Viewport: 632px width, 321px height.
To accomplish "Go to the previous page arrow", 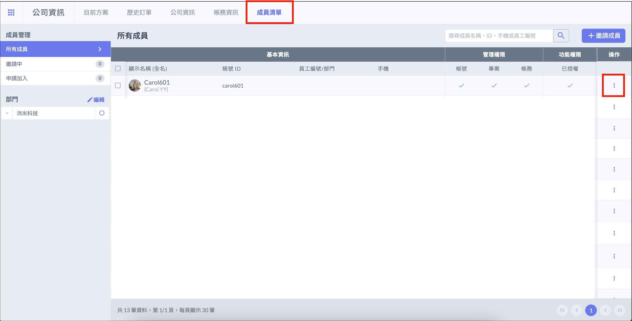I will pos(577,310).
